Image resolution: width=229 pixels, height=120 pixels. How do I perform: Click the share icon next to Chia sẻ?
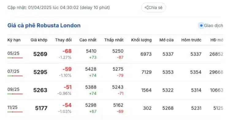pos(146,8)
